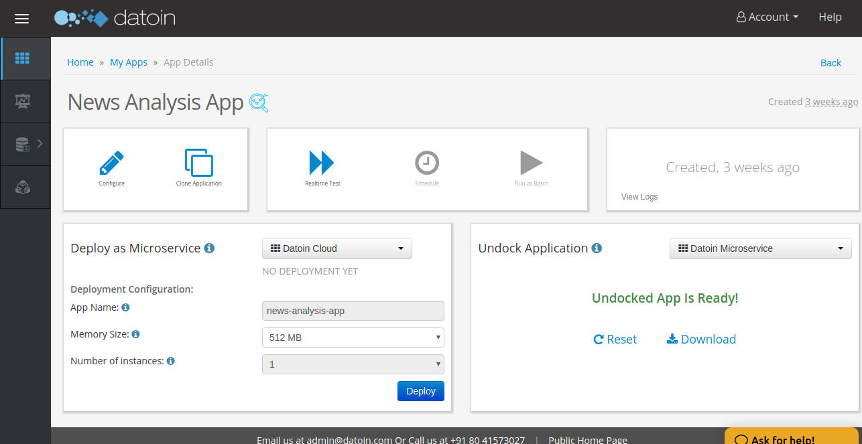Click the 'Deployment Configuration:' label

[x=131, y=289]
